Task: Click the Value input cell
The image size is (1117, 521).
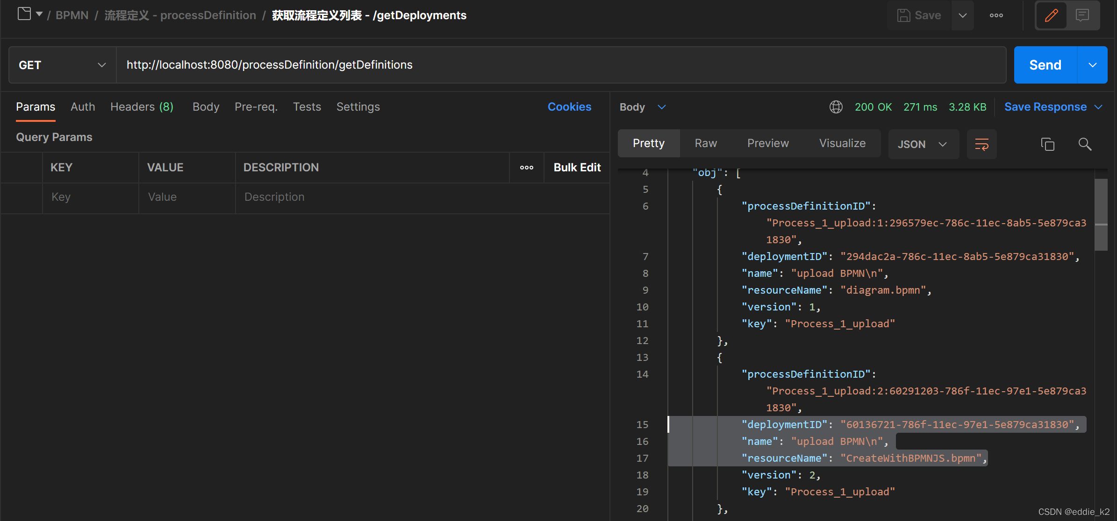Action: (187, 197)
